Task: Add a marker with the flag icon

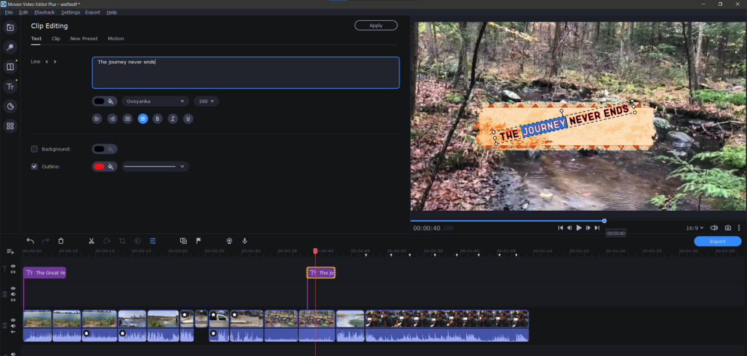Action: (x=198, y=241)
